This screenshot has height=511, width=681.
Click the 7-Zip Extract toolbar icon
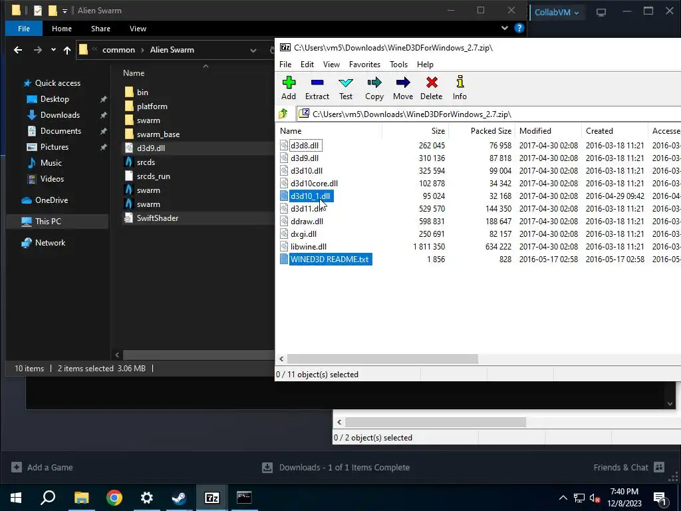317,83
